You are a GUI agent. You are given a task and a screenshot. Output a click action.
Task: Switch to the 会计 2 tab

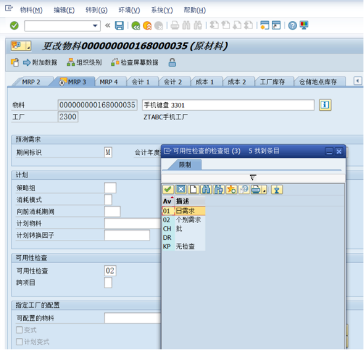click(173, 82)
